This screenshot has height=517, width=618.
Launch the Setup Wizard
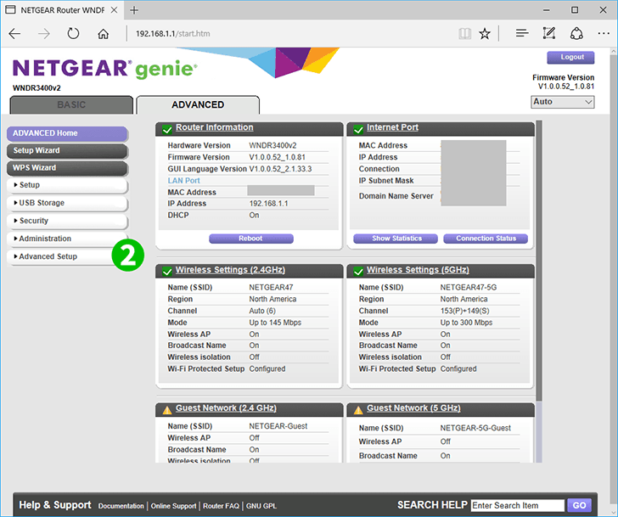[x=67, y=150]
